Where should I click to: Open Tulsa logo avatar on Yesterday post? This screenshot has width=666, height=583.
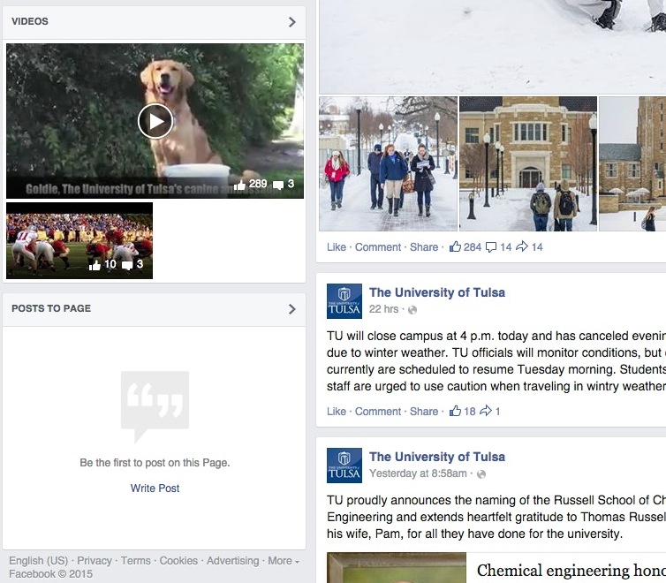[344, 466]
